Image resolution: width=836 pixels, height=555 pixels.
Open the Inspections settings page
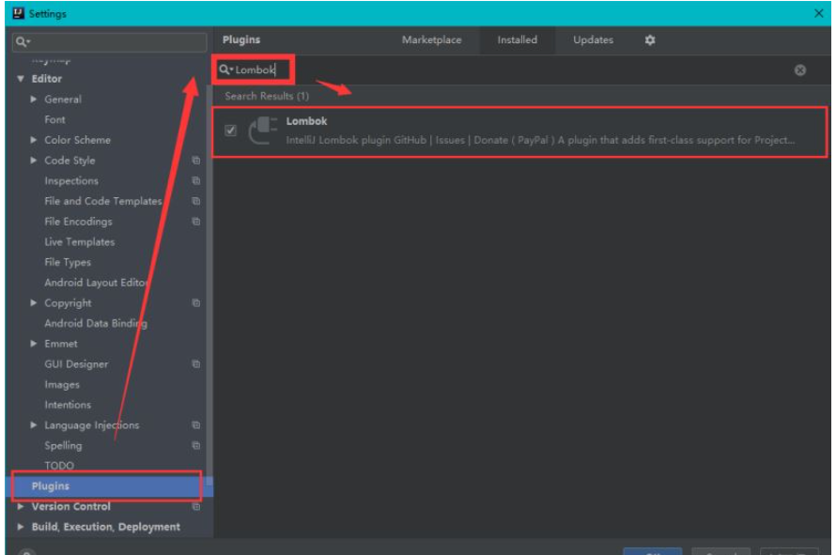[x=71, y=180]
